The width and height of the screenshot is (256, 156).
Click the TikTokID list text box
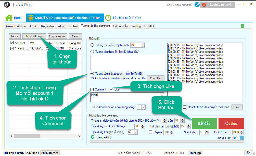point(128,63)
